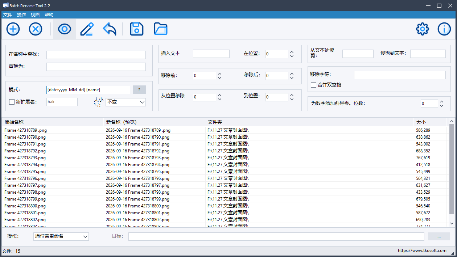Open the 操作 dropdown 原位置重命名

pos(61,236)
